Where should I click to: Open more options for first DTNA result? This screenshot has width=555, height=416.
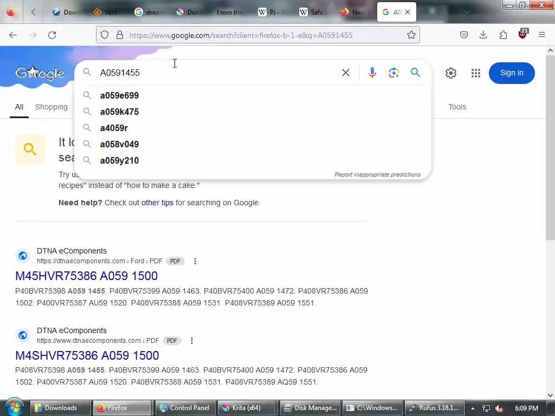coord(195,261)
